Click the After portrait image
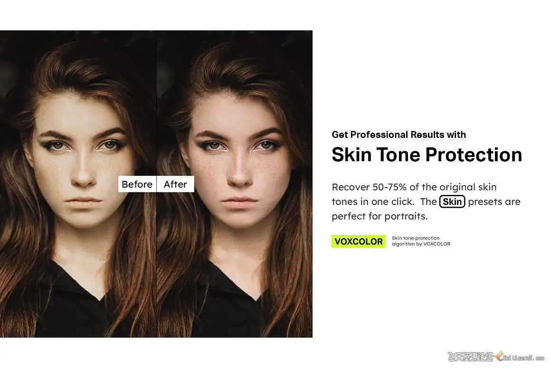Image resolution: width=551 pixels, height=368 pixels. pyautogui.click(x=234, y=184)
